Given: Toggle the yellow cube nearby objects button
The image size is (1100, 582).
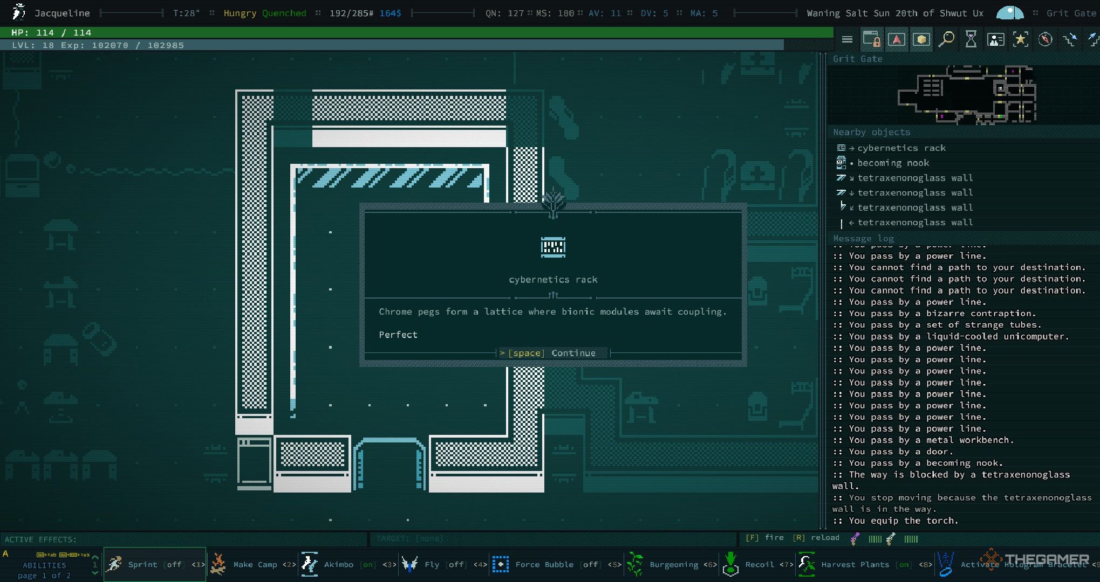Looking at the screenshot, I should click(921, 39).
